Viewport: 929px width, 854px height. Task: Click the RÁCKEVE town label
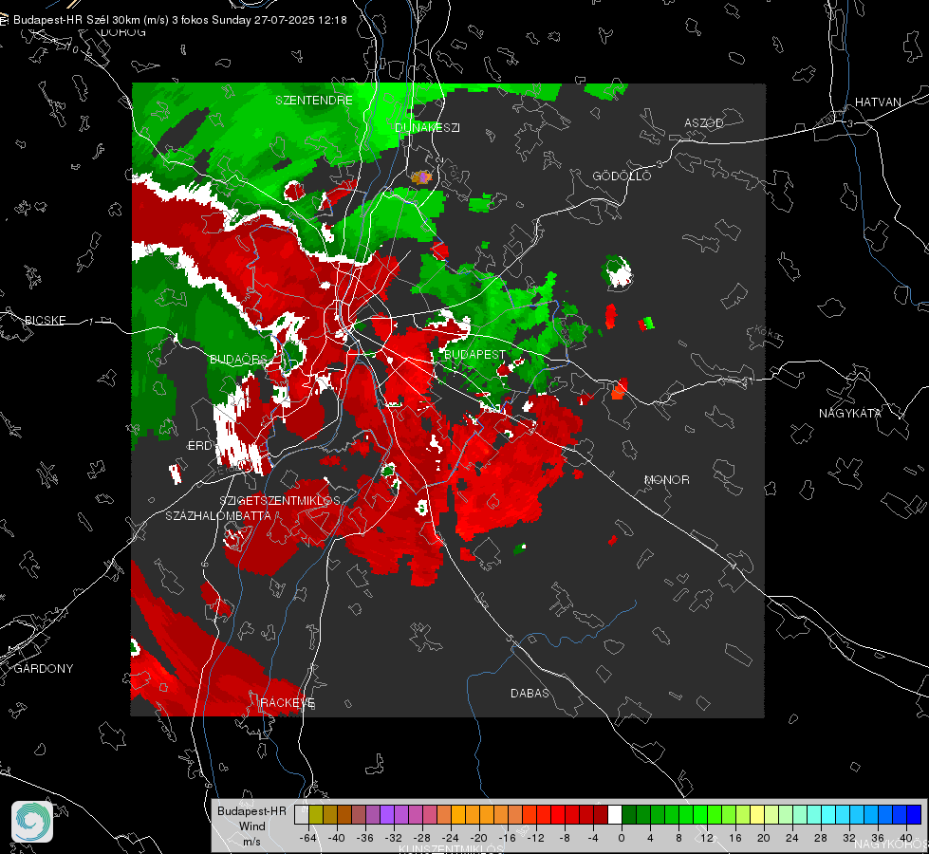tap(288, 702)
